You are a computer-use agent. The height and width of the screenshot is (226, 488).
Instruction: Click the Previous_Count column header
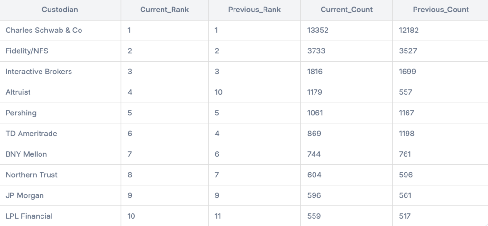[440, 10]
